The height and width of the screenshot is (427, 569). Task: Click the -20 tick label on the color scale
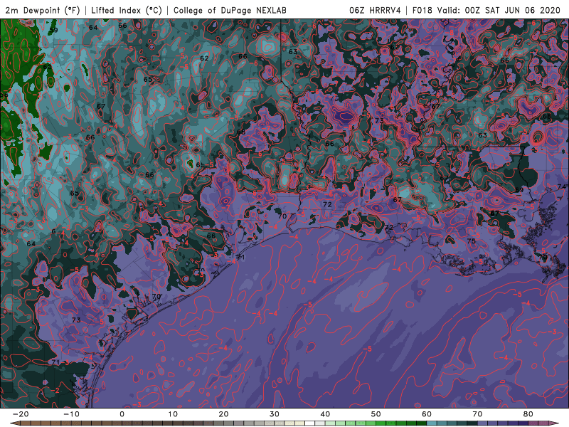click(21, 414)
